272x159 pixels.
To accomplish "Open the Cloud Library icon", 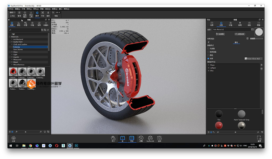I will pyautogui.click(x=13, y=139).
